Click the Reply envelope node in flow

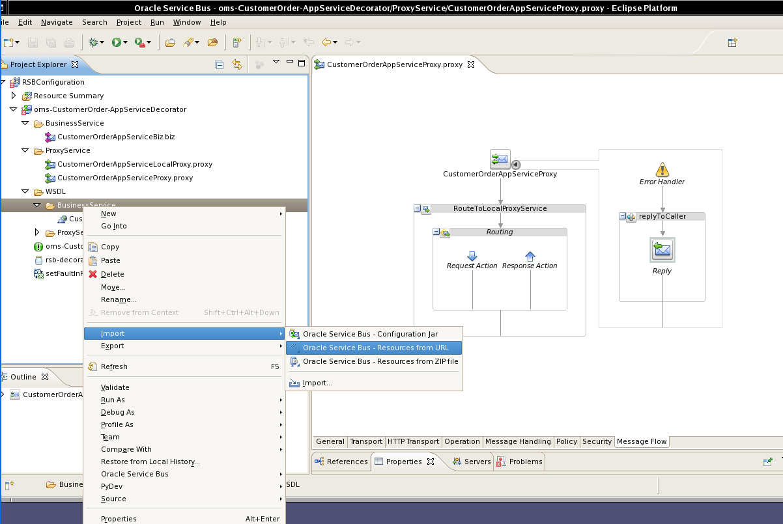pyautogui.click(x=662, y=250)
